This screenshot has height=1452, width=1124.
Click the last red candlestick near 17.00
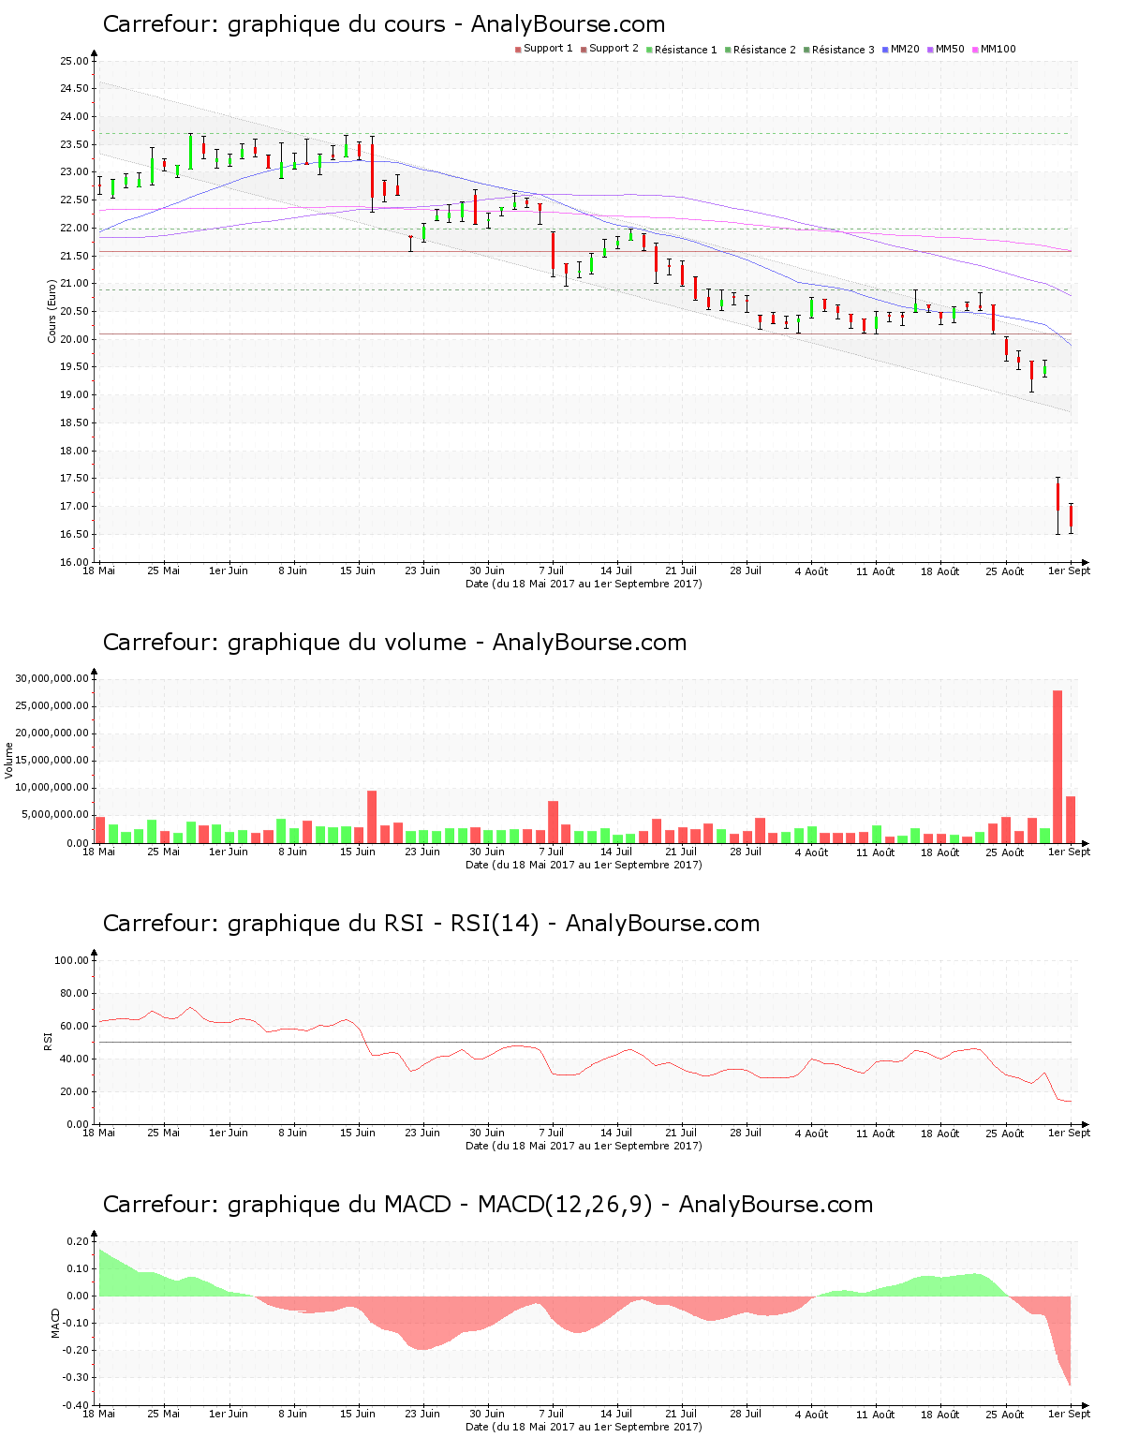point(1071,517)
